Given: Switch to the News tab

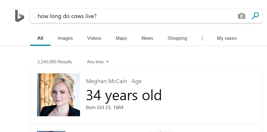Looking at the screenshot, I should pyautogui.click(x=147, y=38).
